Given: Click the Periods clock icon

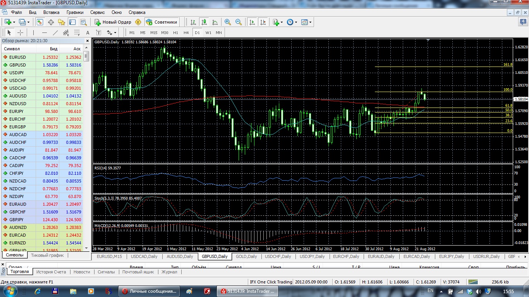Looking at the screenshot, I should 290,22.
